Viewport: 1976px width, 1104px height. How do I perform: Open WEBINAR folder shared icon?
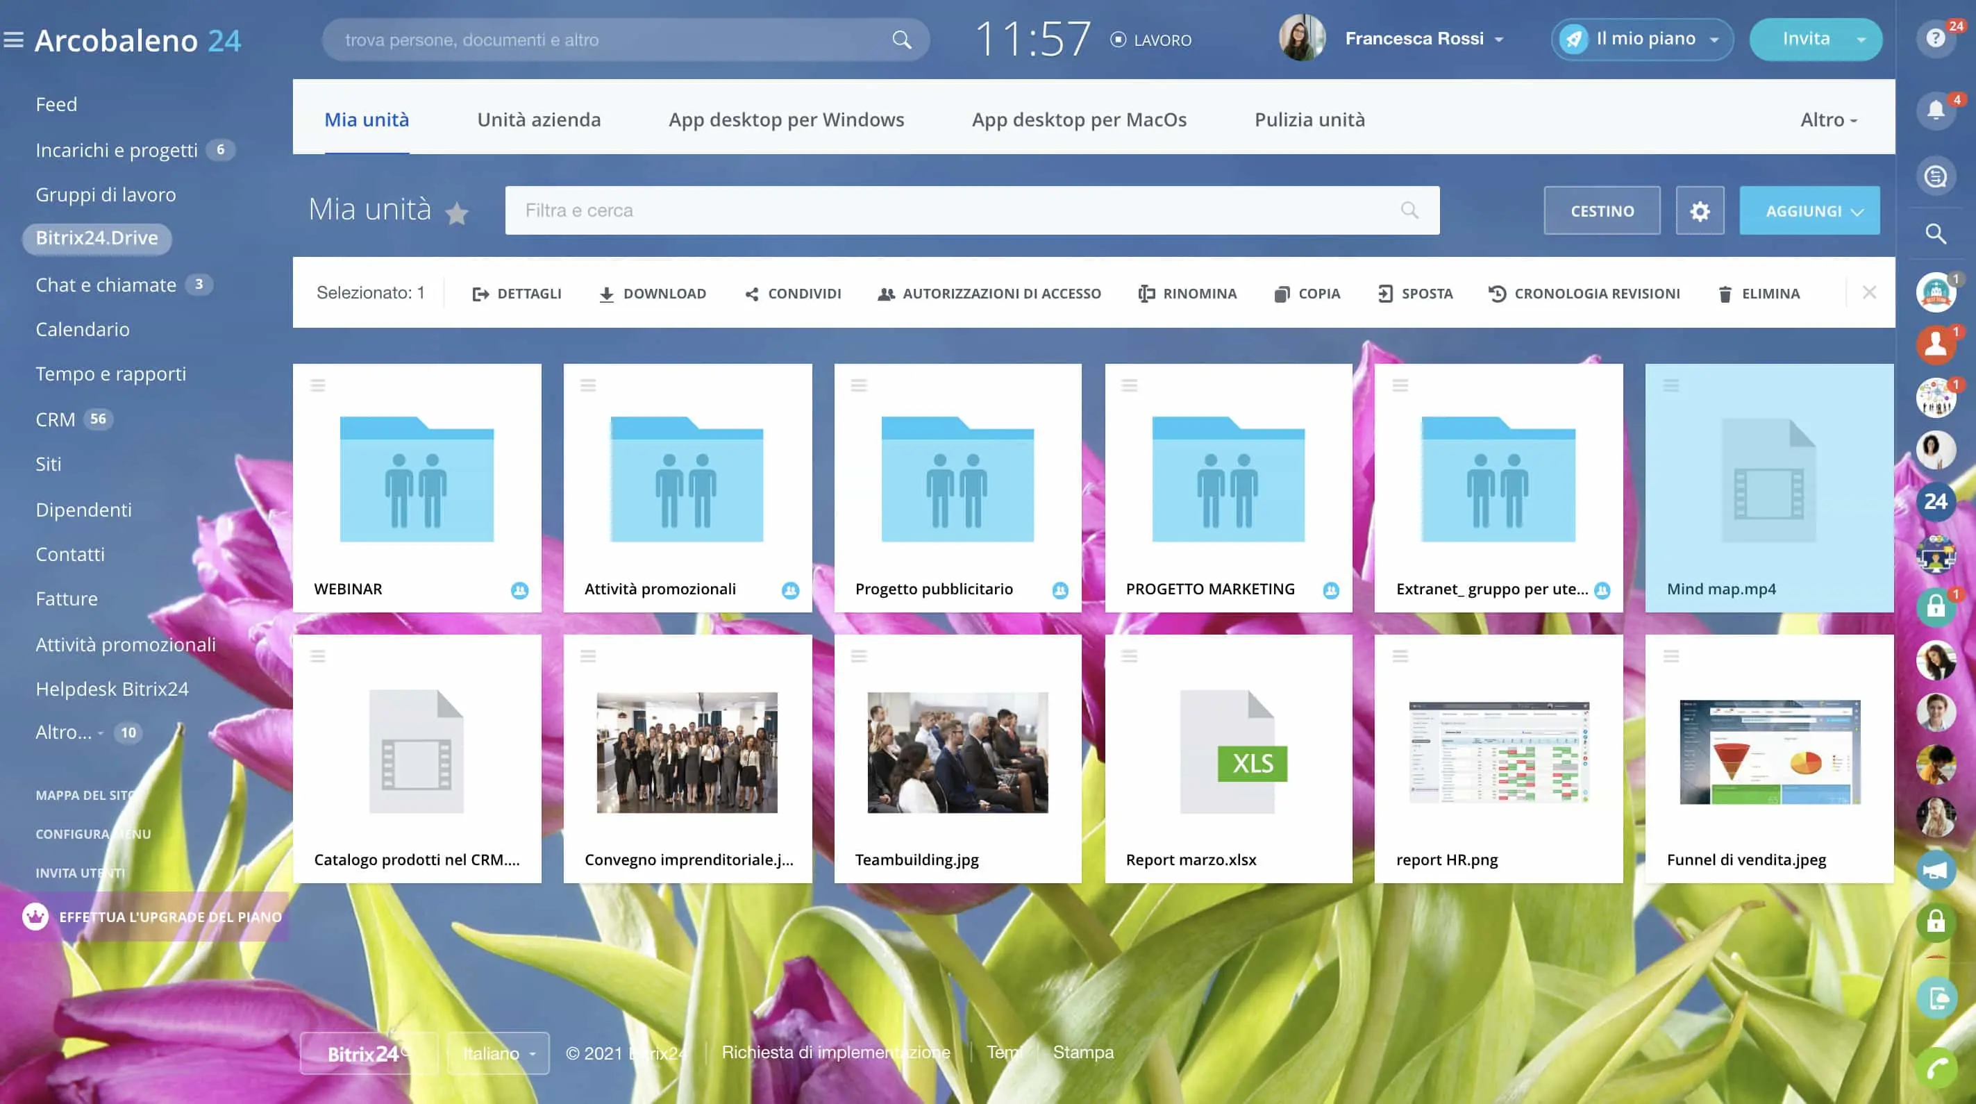(x=519, y=590)
